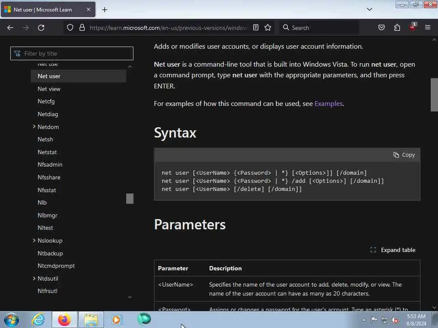Image resolution: width=438 pixels, height=328 pixels.
Task: Open tracking protection shield icon
Action: tap(70, 27)
